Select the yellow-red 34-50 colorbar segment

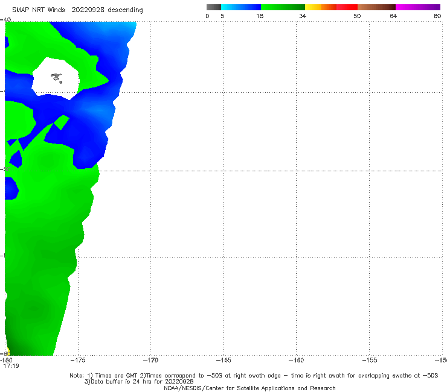331,7
